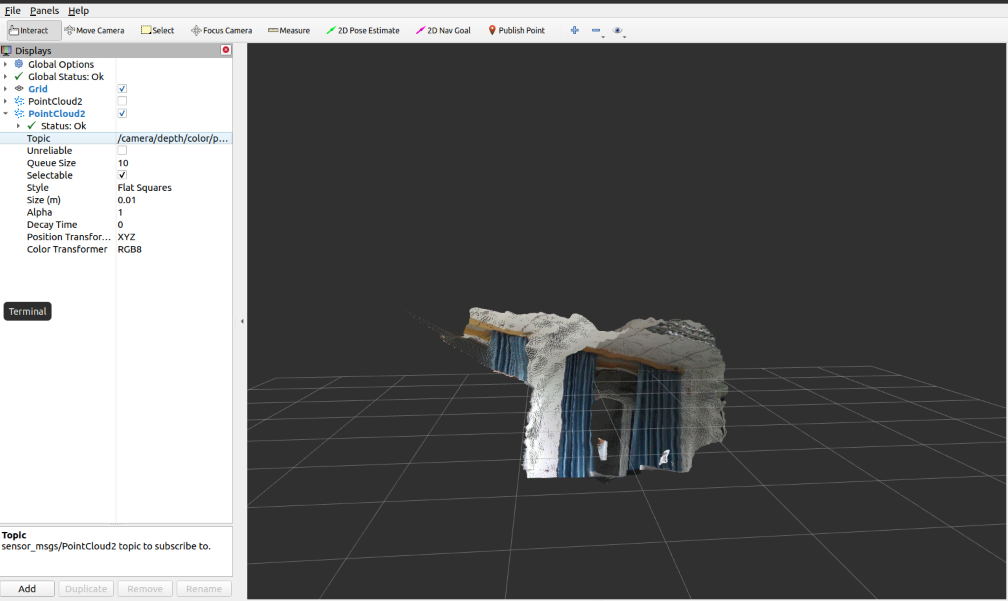Choose the Select tool

click(x=158, y=30)
